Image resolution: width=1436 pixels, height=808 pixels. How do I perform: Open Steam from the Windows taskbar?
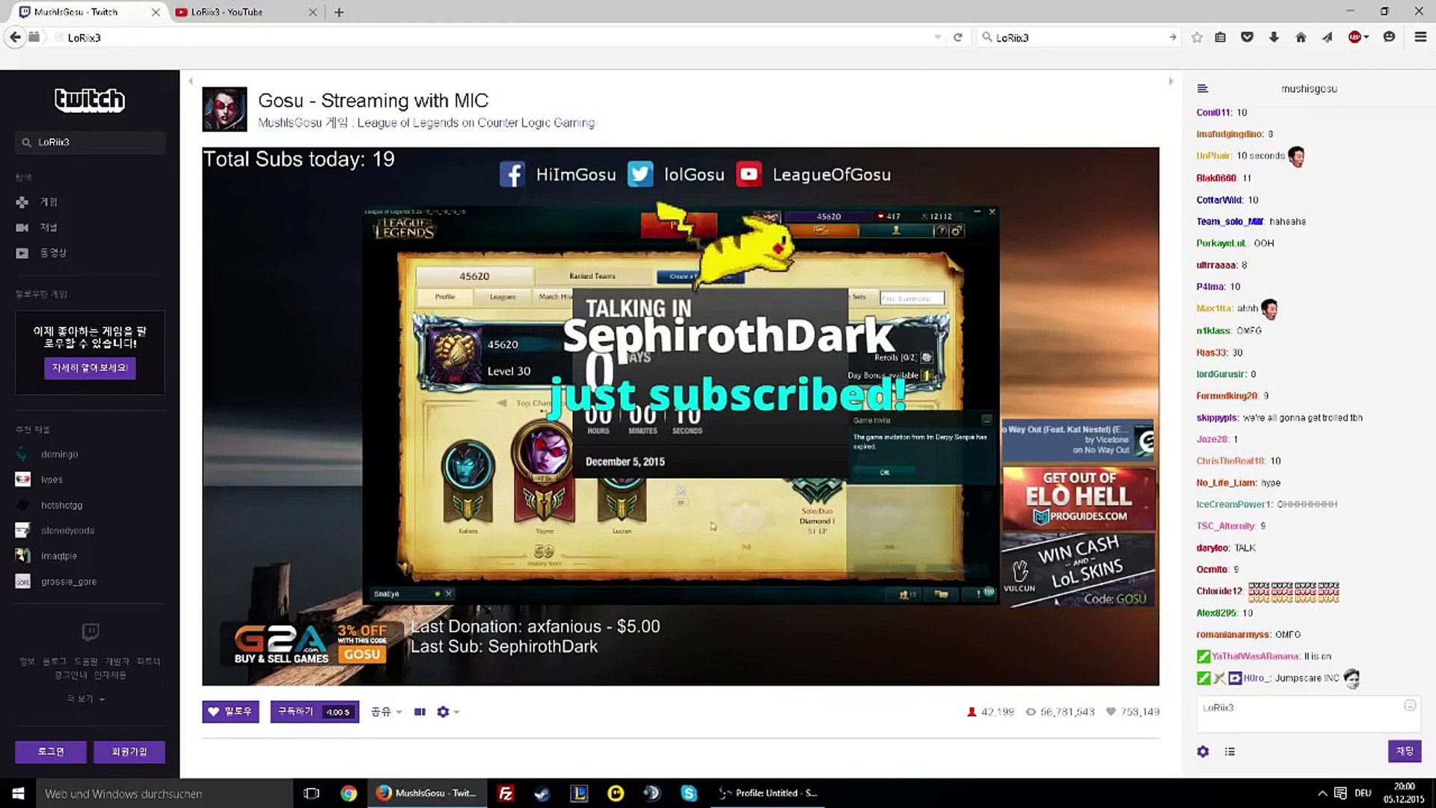click(x=543, y=793)
